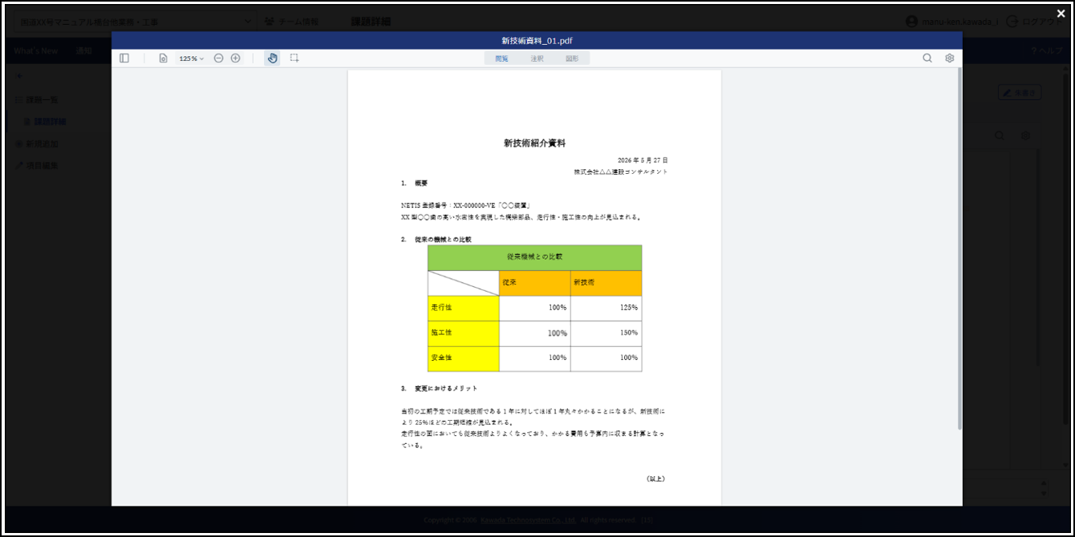Click the Kawada Technosystem footer link
Viewport: 1075px width, 537px height.
point(529,520)
